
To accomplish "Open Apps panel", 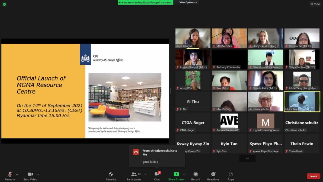I will (231, 176).
